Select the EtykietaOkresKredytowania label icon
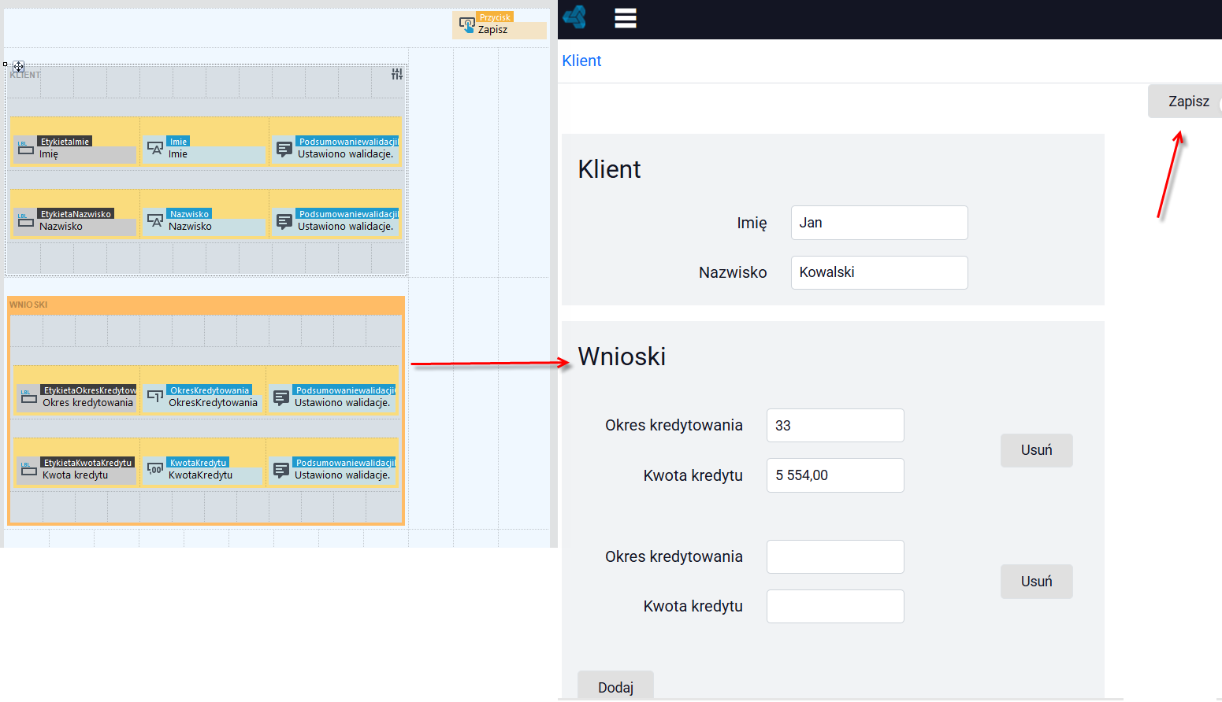The height and width of the screenshot is (702, 1222). [x=29, y=397]
